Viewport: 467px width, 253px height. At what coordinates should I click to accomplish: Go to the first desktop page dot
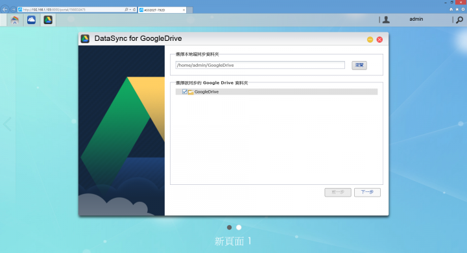(229, 227)
